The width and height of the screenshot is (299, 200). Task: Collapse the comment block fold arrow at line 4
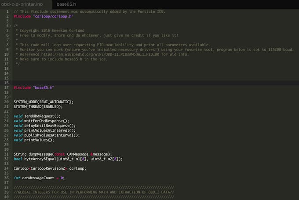point(10,25)
